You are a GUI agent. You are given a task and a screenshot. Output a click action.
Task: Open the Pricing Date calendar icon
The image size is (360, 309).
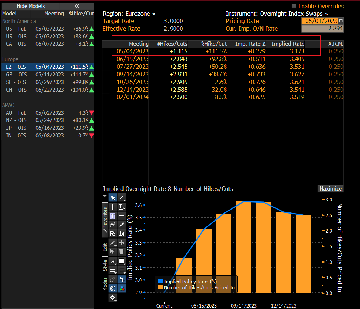click(x=341, y=21)
